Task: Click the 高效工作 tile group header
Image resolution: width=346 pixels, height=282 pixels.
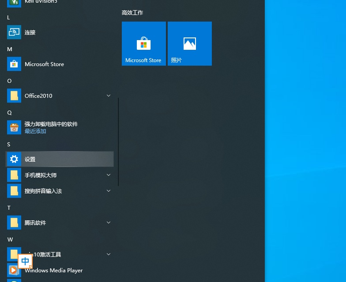Action: point(132,13)
